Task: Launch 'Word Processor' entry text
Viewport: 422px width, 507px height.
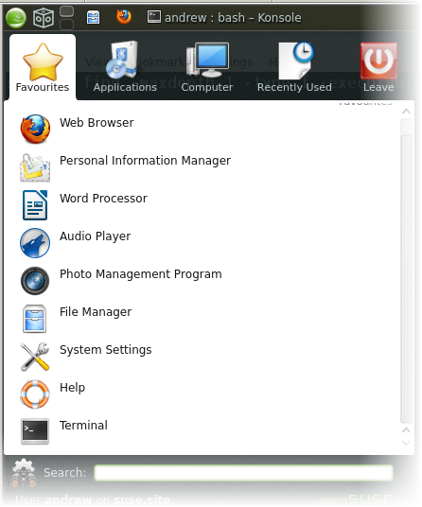Action: click(x=103, y=199)
